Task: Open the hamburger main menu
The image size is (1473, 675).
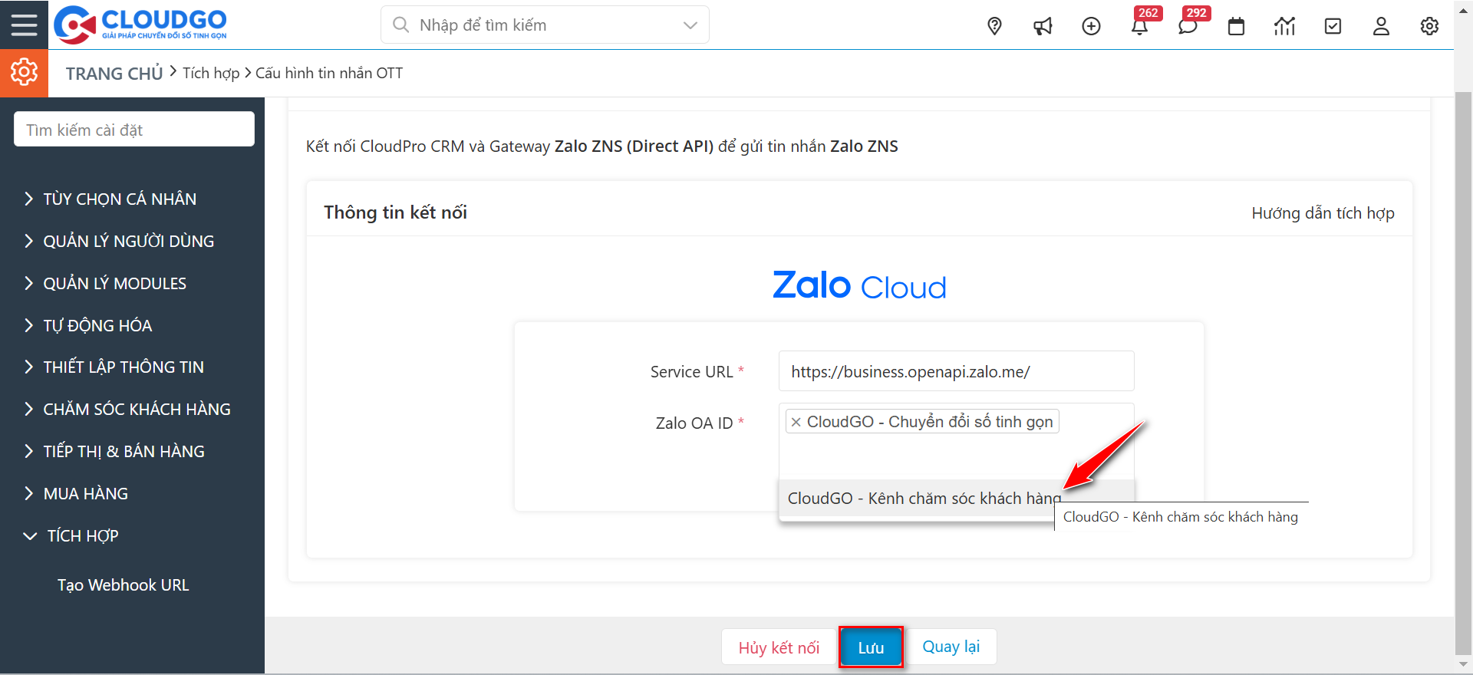Action: coord(24,25)
